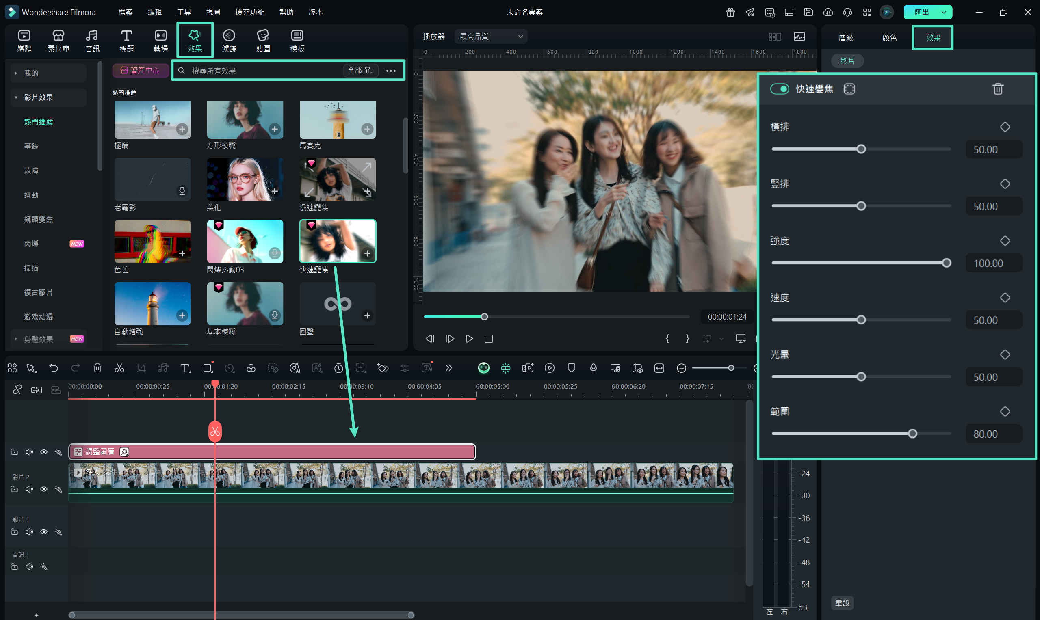
Task: Click the headset support icon
Action: pos(847,12)
